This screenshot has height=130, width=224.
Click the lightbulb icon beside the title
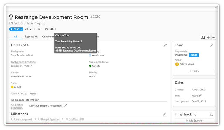(11, 17)
